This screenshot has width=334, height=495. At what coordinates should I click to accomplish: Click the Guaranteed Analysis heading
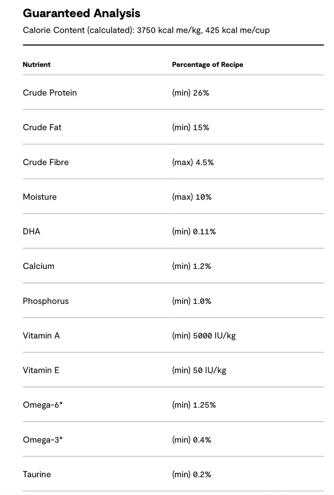point(82,13)
